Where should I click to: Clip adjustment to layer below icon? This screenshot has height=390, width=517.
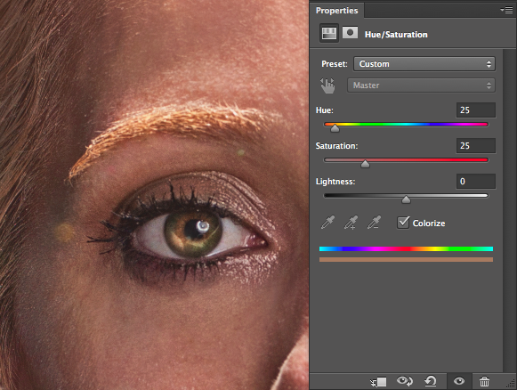(378, 382)
